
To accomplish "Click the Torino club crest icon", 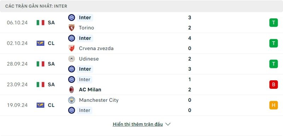I will (x=72, y=28).
